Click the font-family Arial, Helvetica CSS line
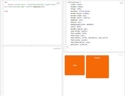125x96 pixels. click(x=89, y=38)
